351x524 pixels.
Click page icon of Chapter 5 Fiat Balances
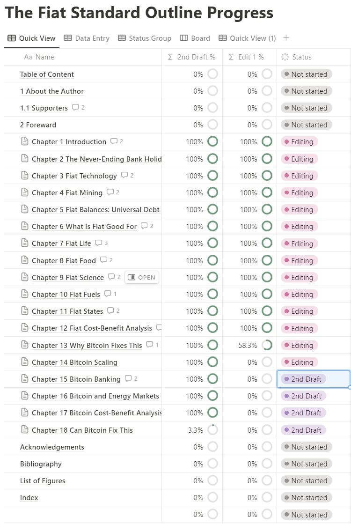tap(25, 209)
